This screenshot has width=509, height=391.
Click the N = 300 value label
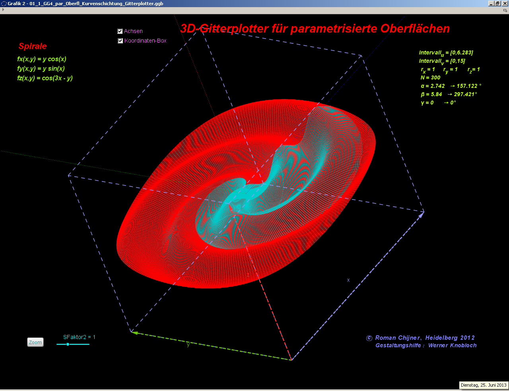coord(430,78)
